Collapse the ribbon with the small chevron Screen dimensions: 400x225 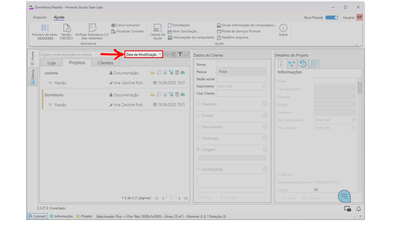pyautogui.click(x=357, y=45)
